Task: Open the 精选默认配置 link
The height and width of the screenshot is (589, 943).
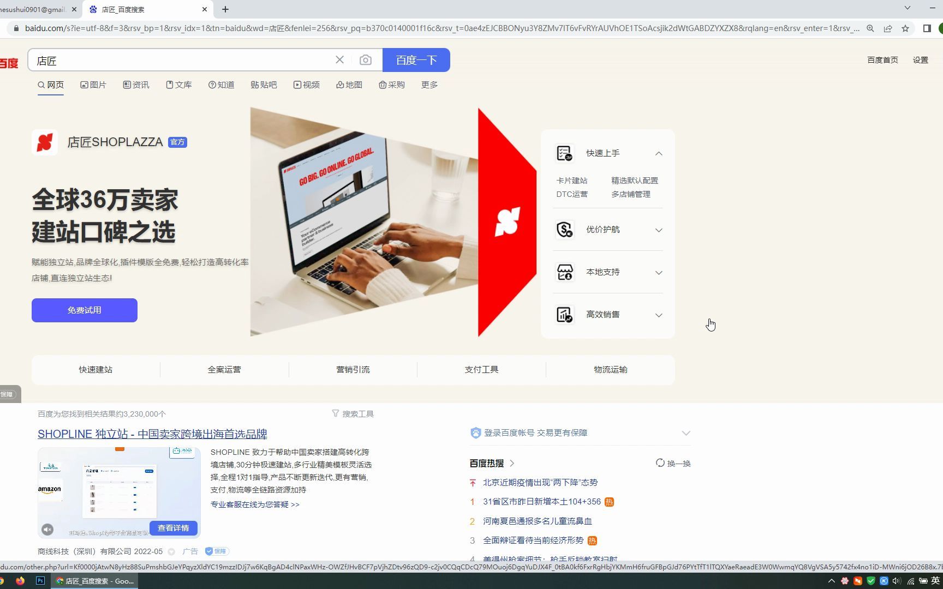Action: [x=635, y=181]
